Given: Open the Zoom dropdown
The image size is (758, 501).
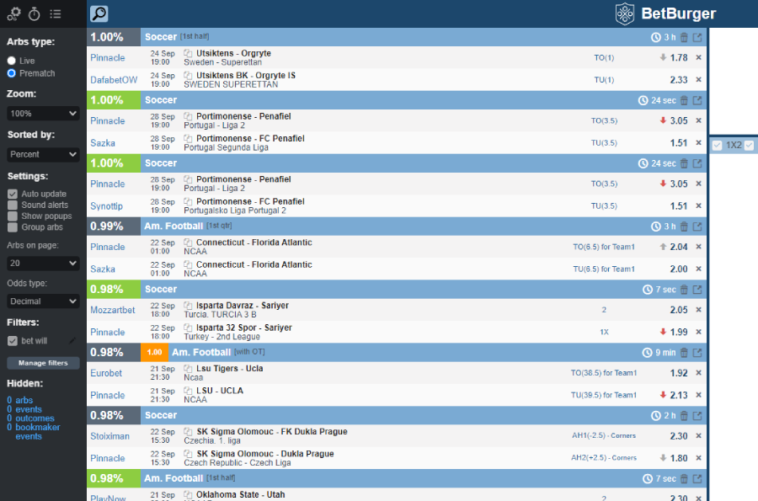Looking at the screenshot, I should pyautogui.click(x=42, y=113).
